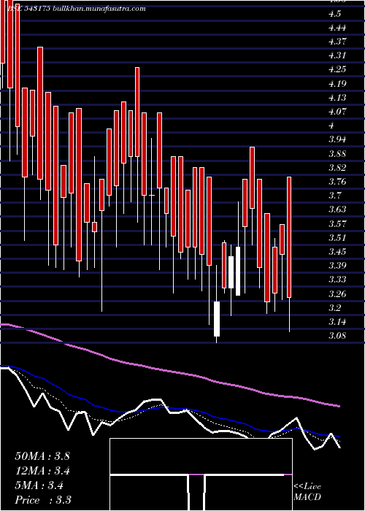
Task: Click the 3.45 price axis label
Action: coord(337,252)
